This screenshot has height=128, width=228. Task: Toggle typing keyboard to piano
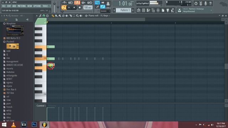tap(97, 2)
